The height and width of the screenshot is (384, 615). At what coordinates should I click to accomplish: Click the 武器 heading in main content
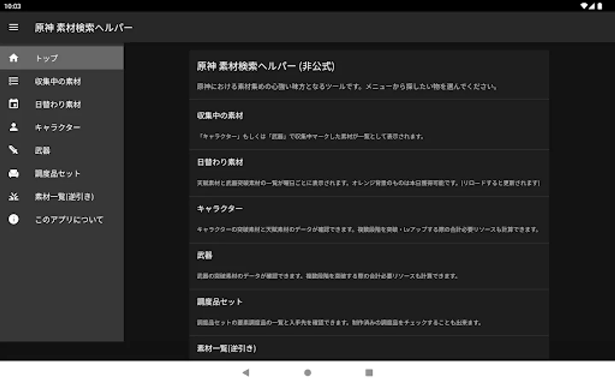pyautogui.click(x=205, y=255)
